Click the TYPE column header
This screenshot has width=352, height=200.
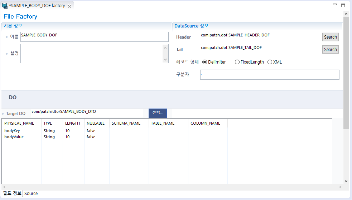[52, 123]
